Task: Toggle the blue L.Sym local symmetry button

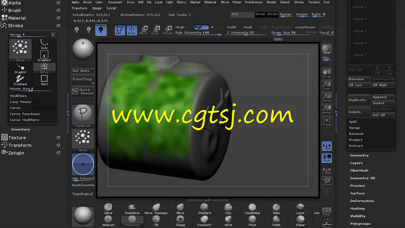Action: [327, 146]
